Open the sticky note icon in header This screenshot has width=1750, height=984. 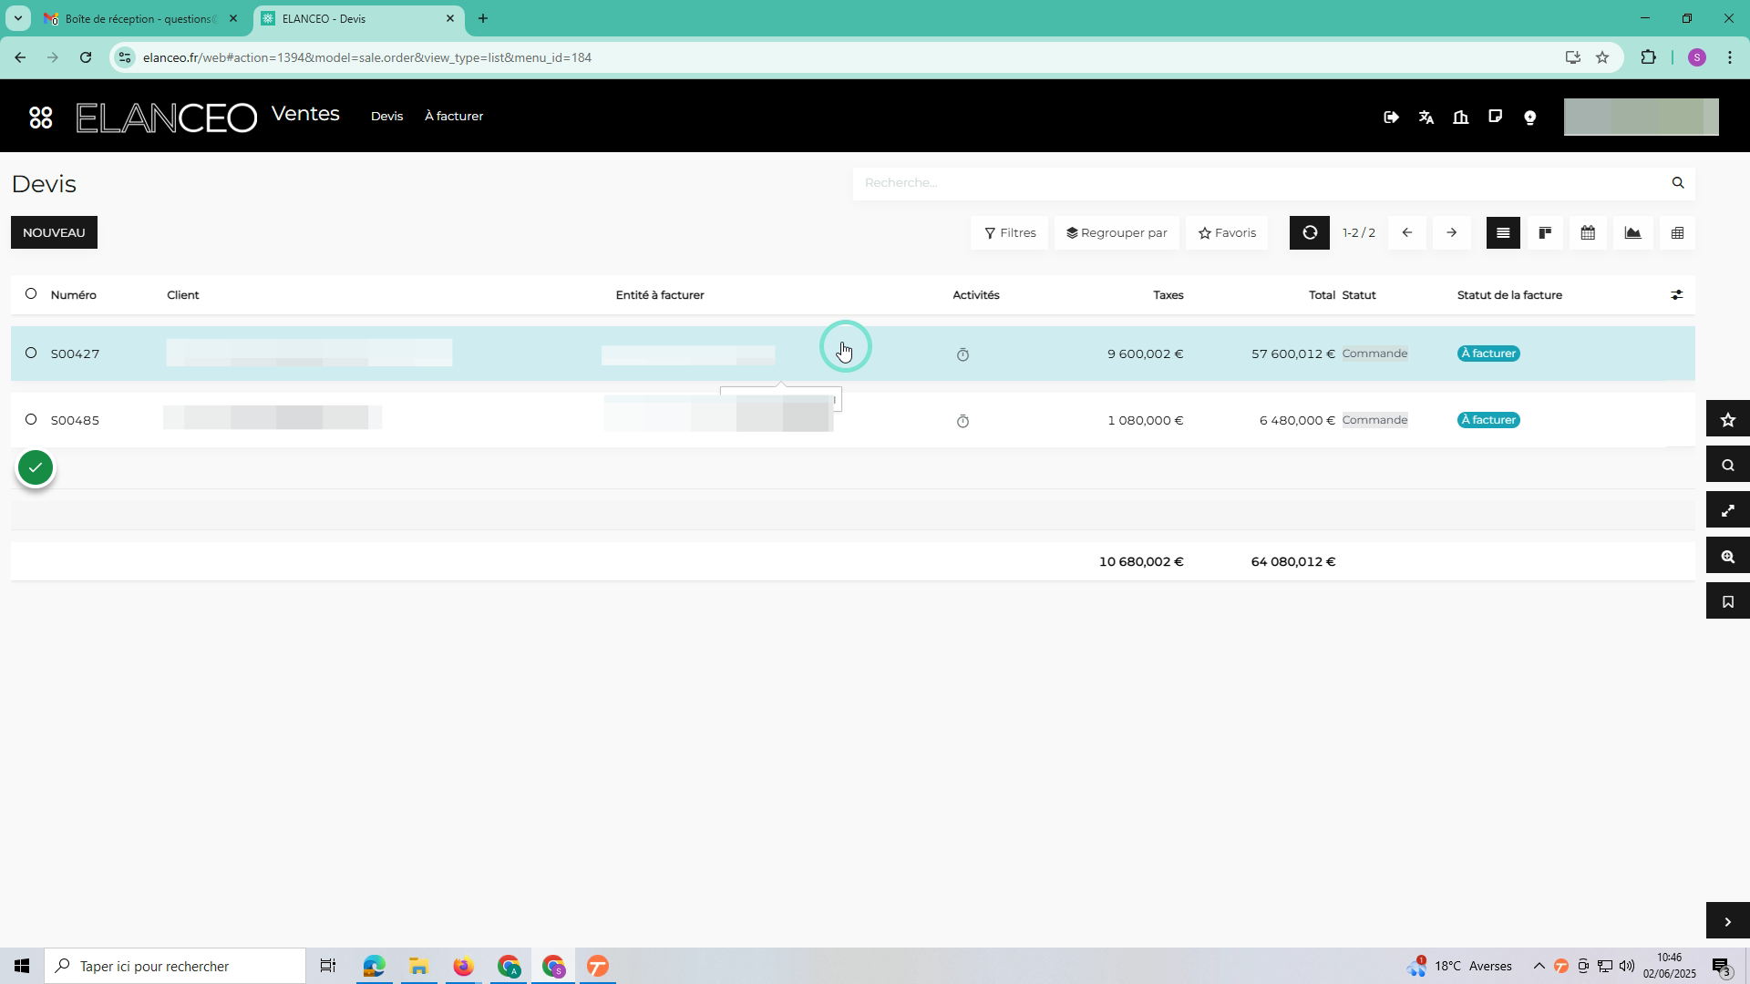tap(1495, 117)
